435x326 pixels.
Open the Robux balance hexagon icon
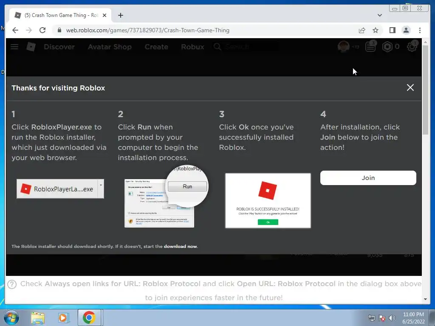[x=387, y=47]
